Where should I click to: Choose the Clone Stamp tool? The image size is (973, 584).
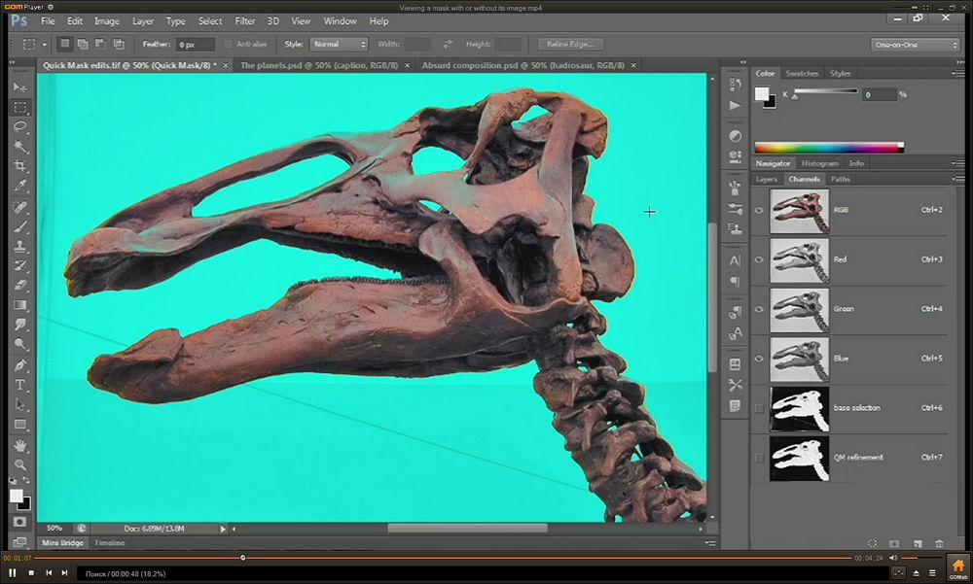tap(19, 246)
